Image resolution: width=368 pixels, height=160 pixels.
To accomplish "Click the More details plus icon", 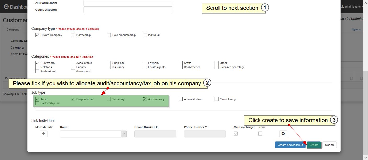I will 44,134.
